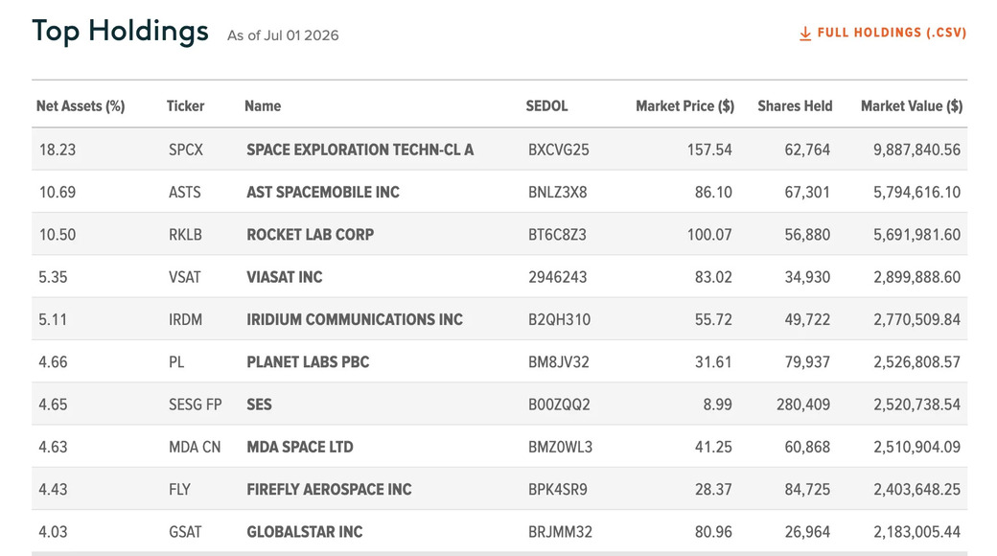Viewport: 997px width, 556px height.
Task: Open MDA SPACE LTD holding name
Action: (x=300, y=448)
